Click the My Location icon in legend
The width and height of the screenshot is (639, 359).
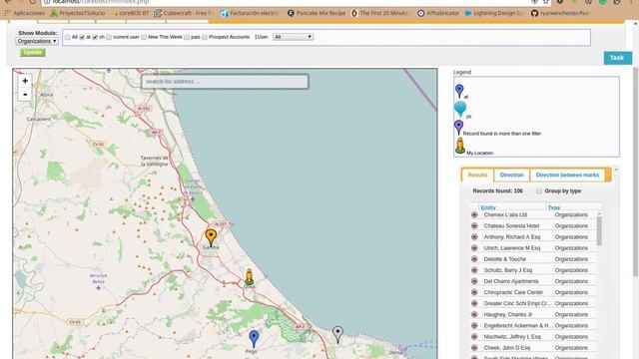coord(460,146)
